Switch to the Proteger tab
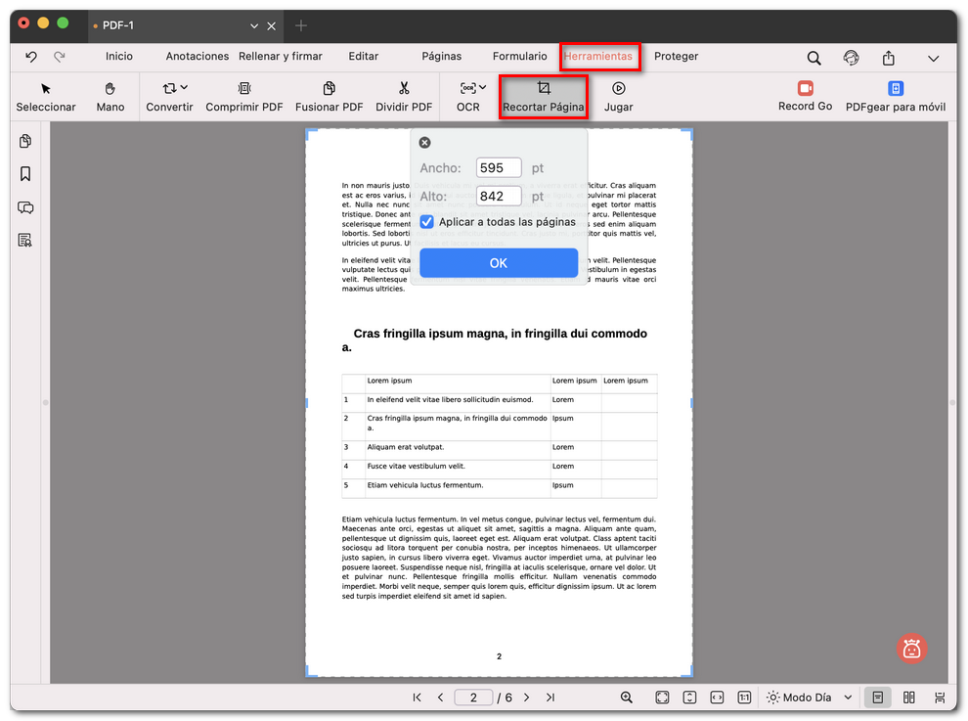 677,57
